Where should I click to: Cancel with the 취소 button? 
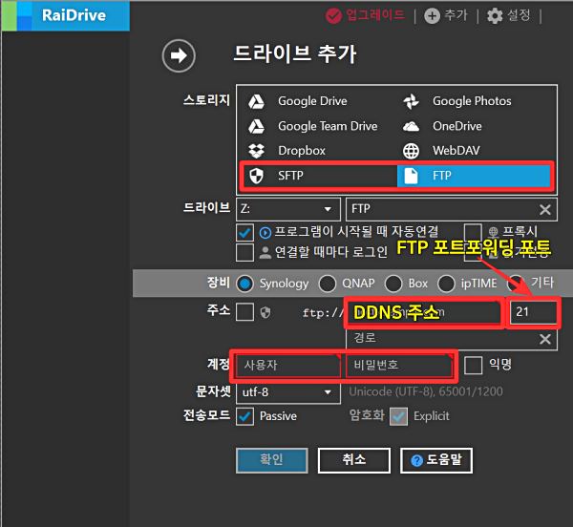pyautogui.click(x=354, y=460)
